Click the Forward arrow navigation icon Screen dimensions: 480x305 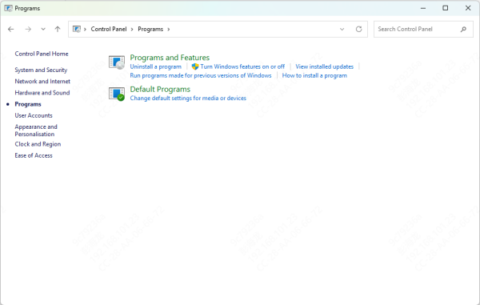pos(28,29)
